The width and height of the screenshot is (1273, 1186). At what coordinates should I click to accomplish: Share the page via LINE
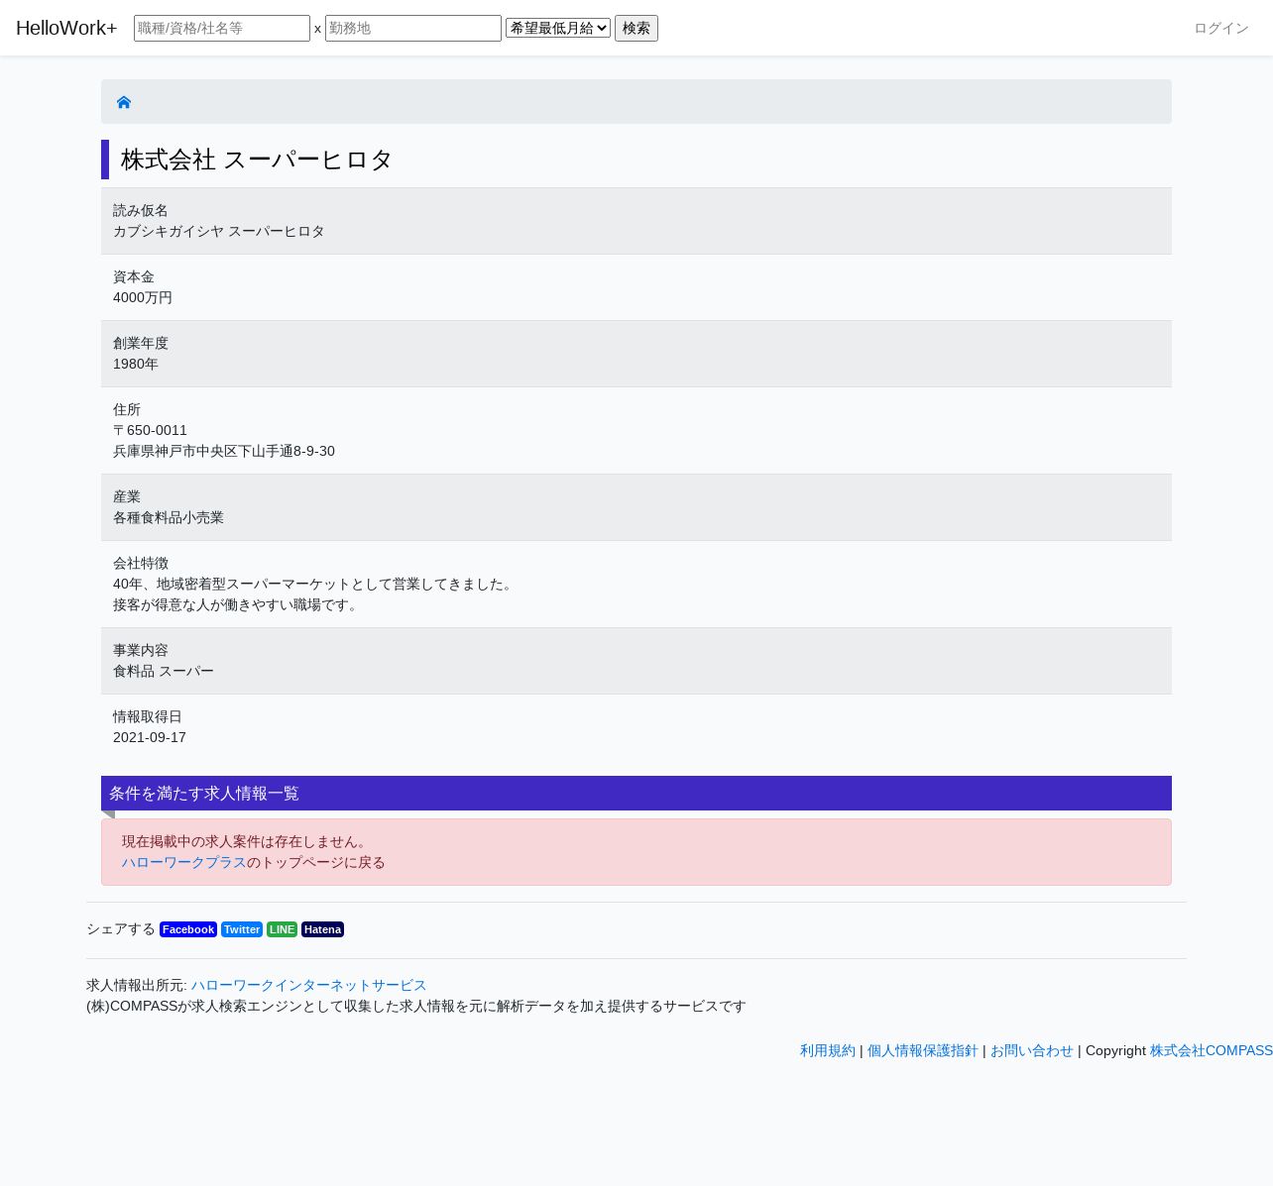click(x=282, y=929)
